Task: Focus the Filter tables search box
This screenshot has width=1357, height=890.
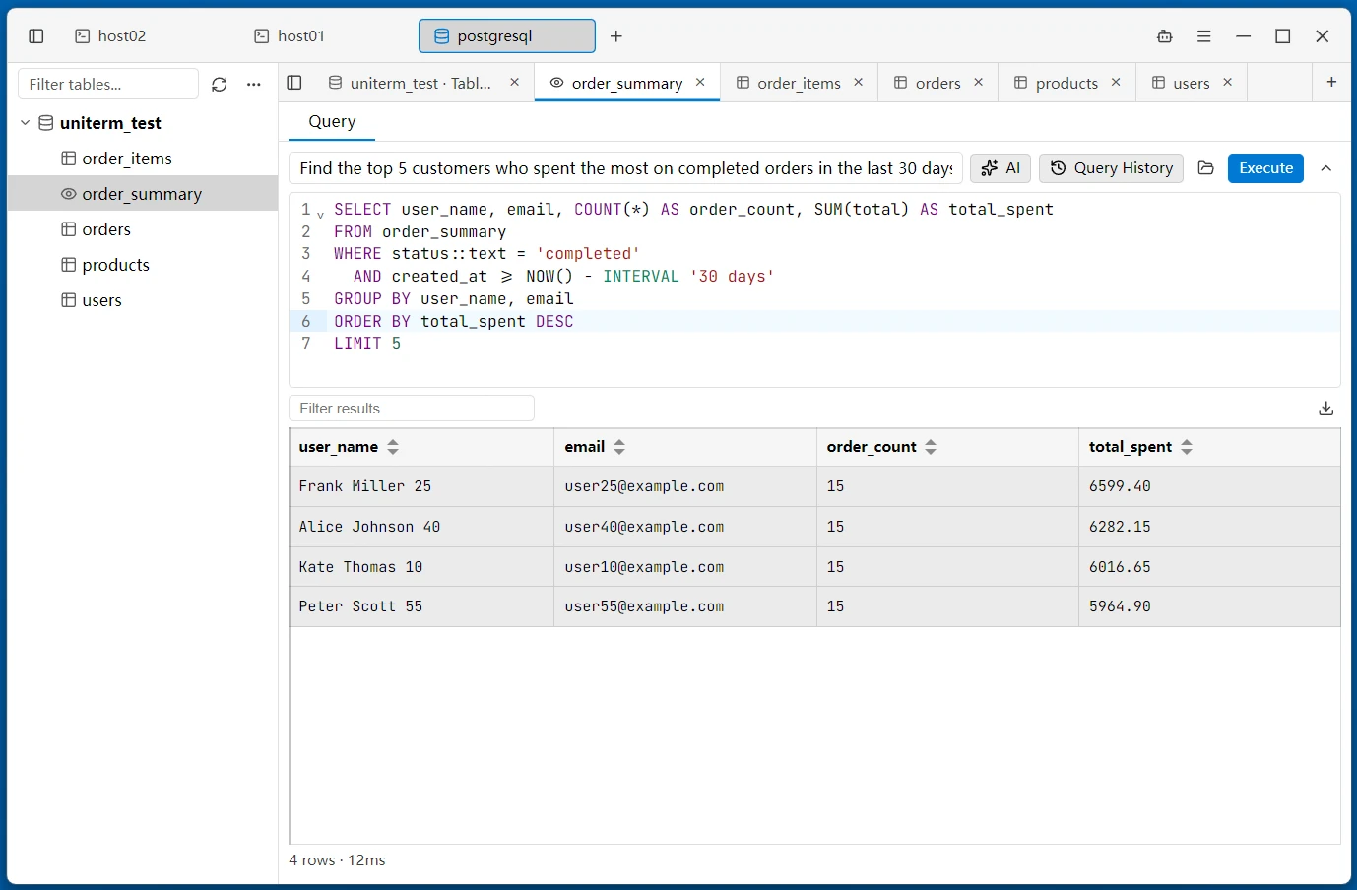Action: (x=108, y=85)
